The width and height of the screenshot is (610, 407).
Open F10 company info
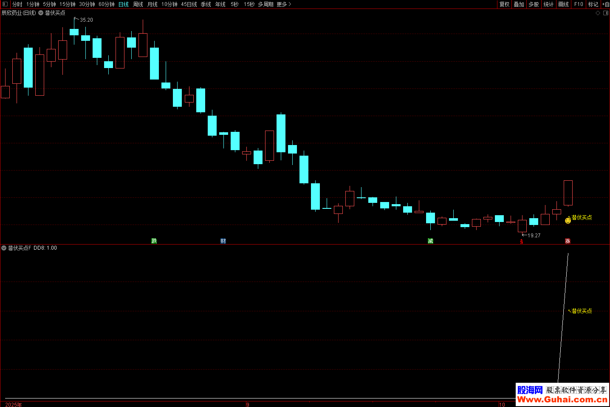(579, 4)
